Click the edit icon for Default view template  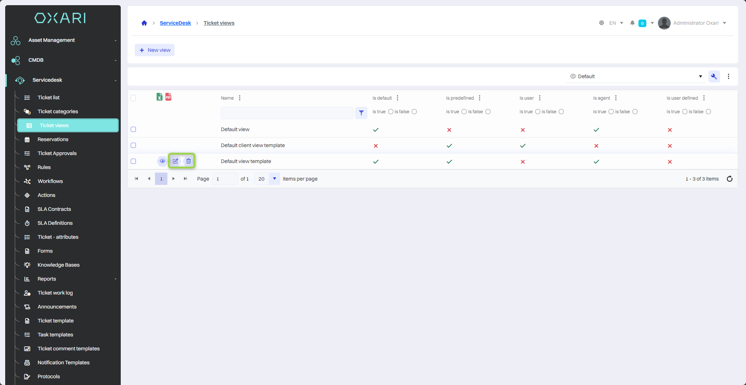click(175, 161)
